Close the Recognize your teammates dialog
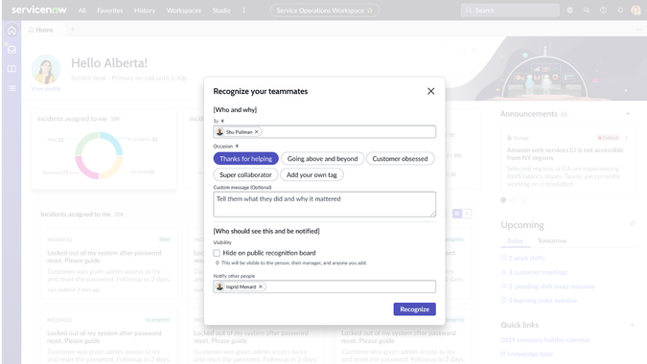Screen dimensions: 647x364 pyautogui.click(x=430, y=91)
